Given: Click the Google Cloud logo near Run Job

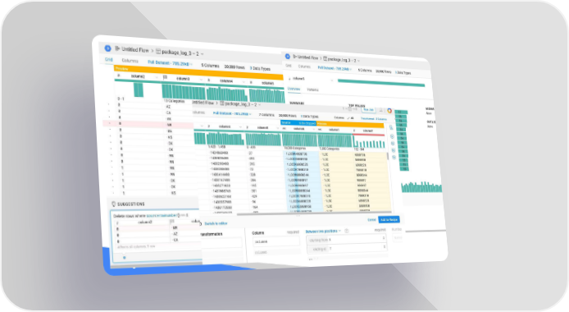Looking at the screenshot, I should click(x=389, y=111).
